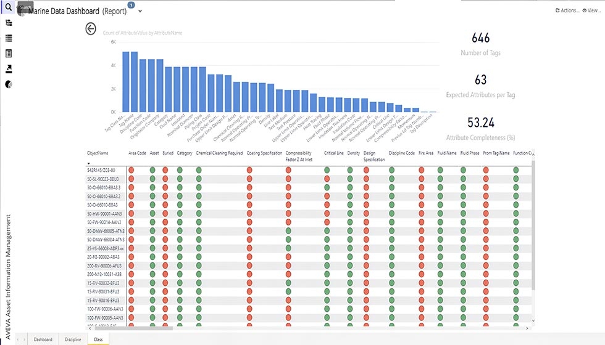Open the bulleted list view icon in sidebar
Screen dimensions: 605x345
point(9,38)
